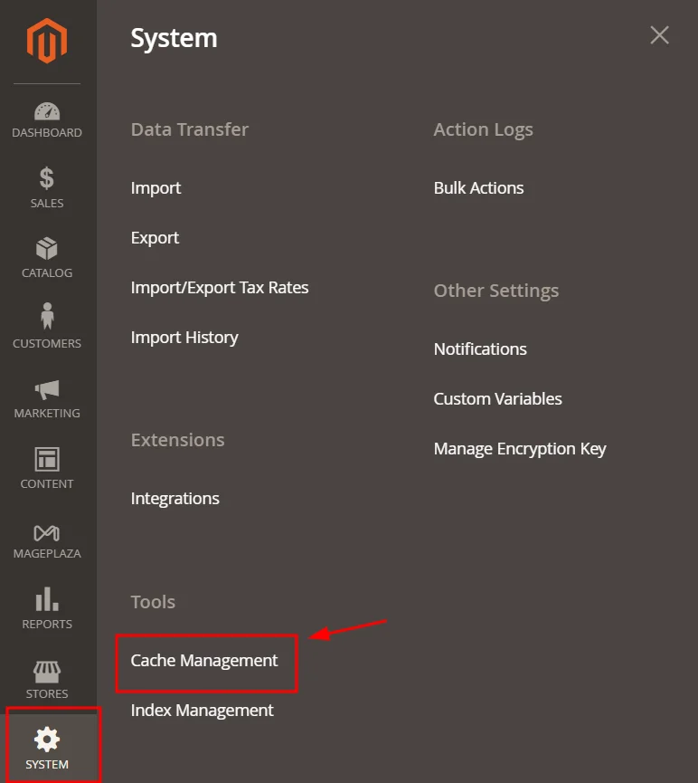
Task: Open the Notifications settings
Action: pos(480,349)
